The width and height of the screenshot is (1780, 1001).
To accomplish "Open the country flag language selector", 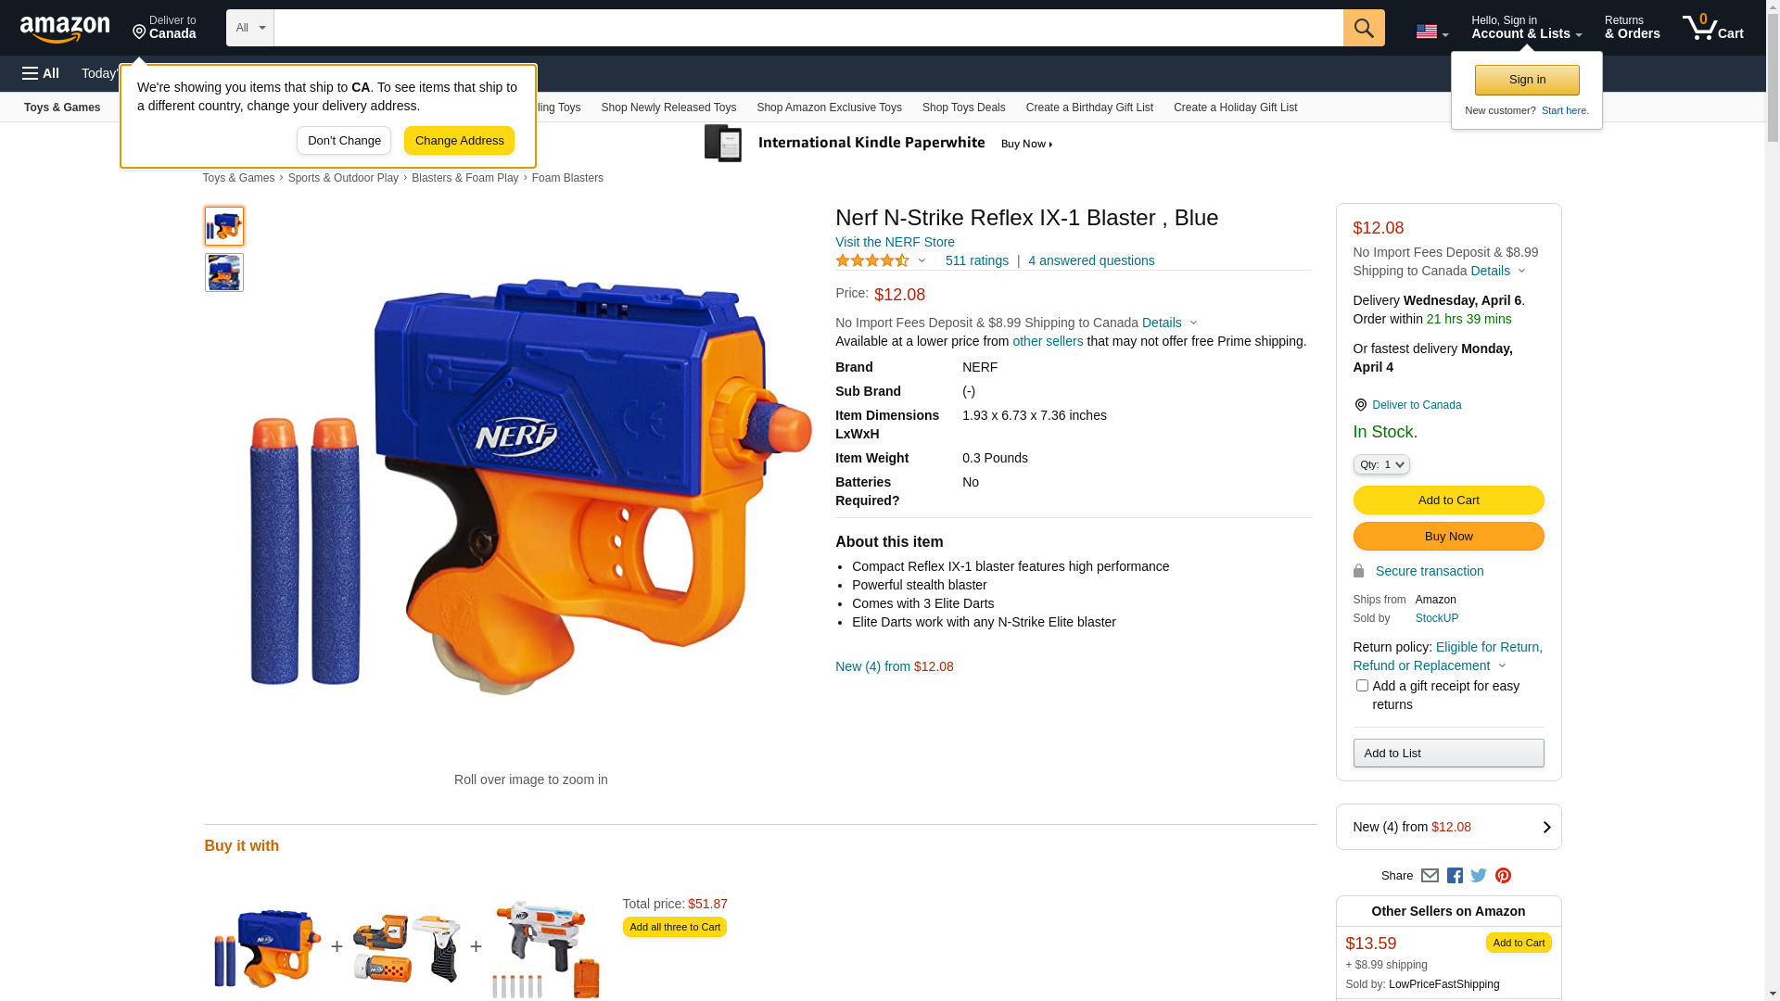I will (1431, 32).
